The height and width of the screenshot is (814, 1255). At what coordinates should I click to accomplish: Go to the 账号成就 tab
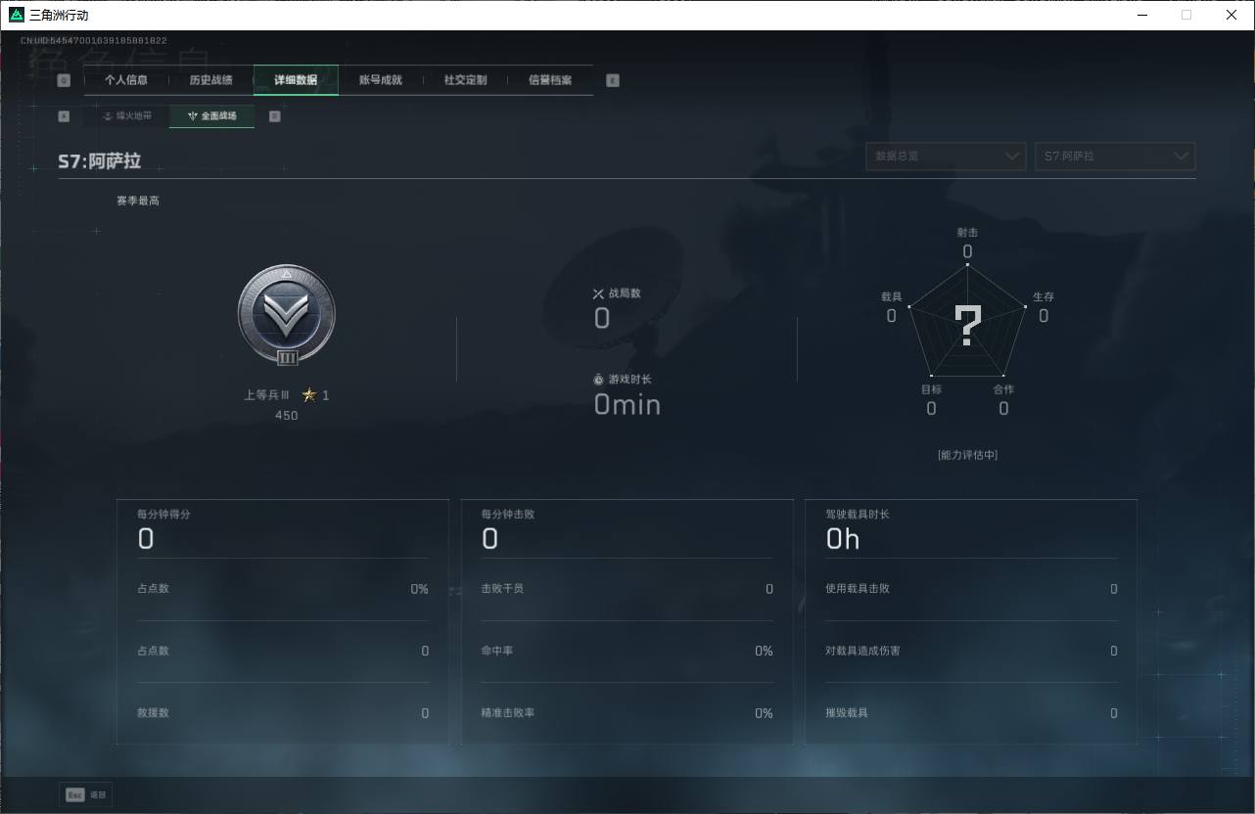click(381, 80)
